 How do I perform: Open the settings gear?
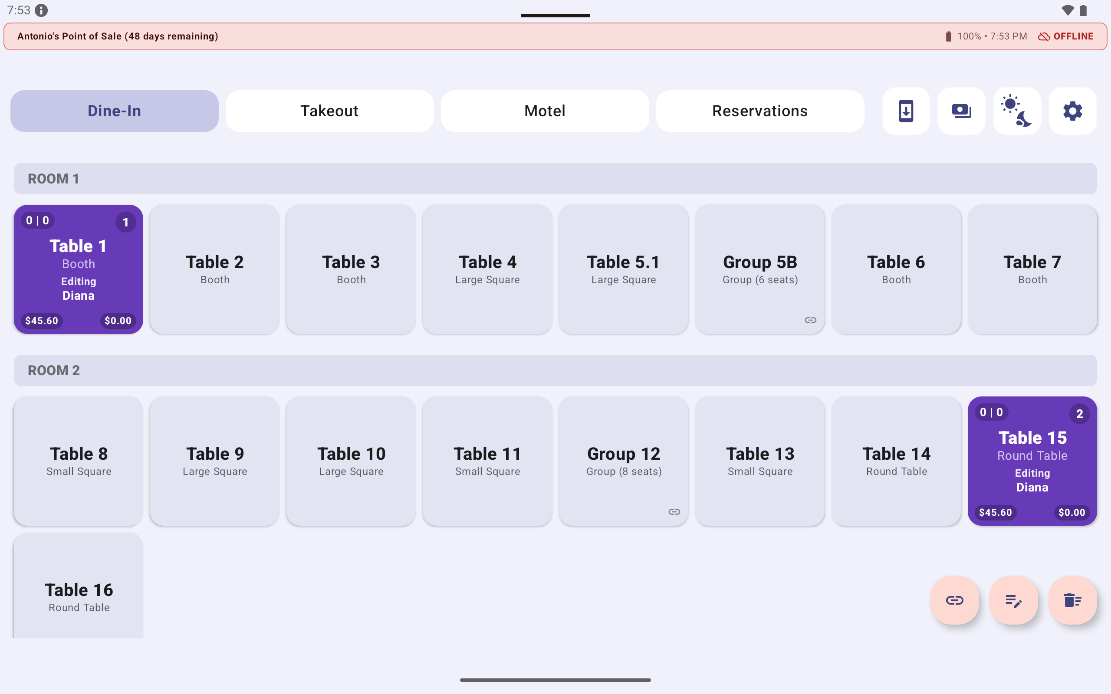click(x=1072, y=111)
